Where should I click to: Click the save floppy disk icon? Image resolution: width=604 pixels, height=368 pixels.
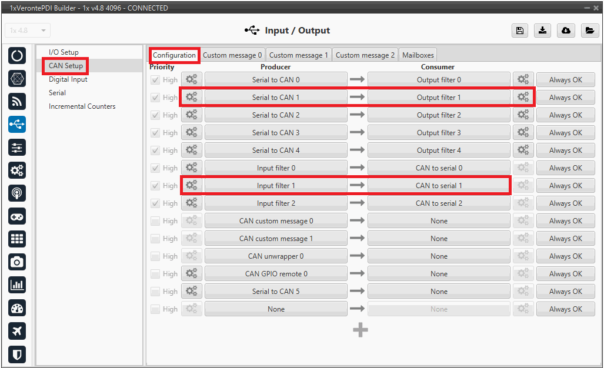[x=519, y=31]
